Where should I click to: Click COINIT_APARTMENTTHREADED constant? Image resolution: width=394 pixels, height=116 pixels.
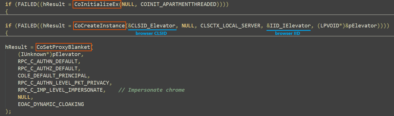tap(178, 5)
